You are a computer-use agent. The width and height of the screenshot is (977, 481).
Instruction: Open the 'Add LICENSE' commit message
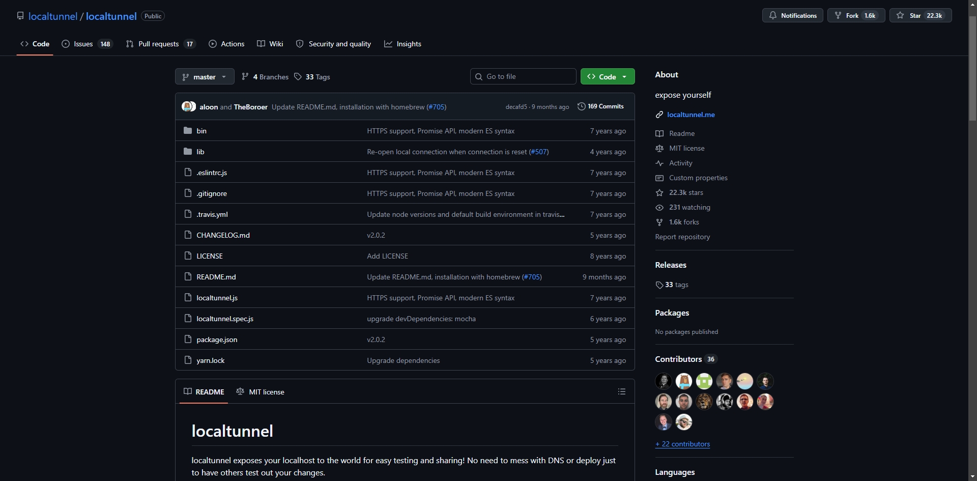pyautogui.click(x=387, y=256)
